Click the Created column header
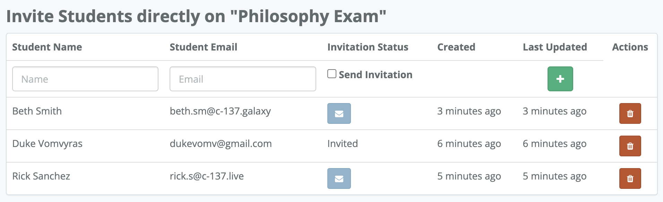 tap(456, 47)
